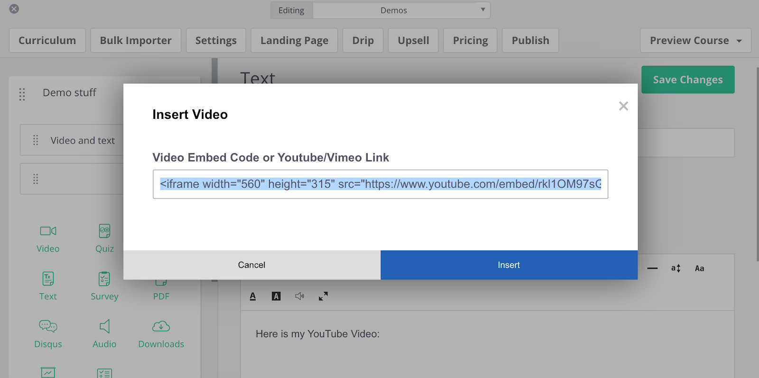Viewport: 759px width, 378px height.
Task: Go to the Settings tab
Action: [216, 40]
